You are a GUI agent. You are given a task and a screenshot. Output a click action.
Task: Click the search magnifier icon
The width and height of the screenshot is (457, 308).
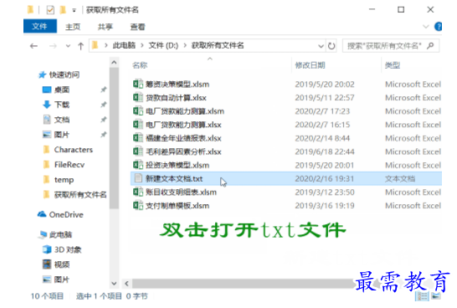tap(430, 46)
